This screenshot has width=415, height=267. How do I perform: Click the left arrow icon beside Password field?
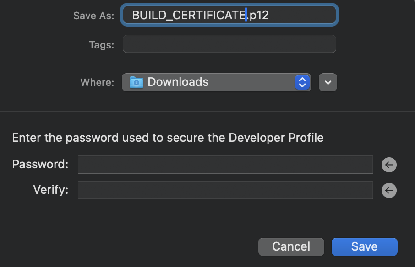click(389, 165)
